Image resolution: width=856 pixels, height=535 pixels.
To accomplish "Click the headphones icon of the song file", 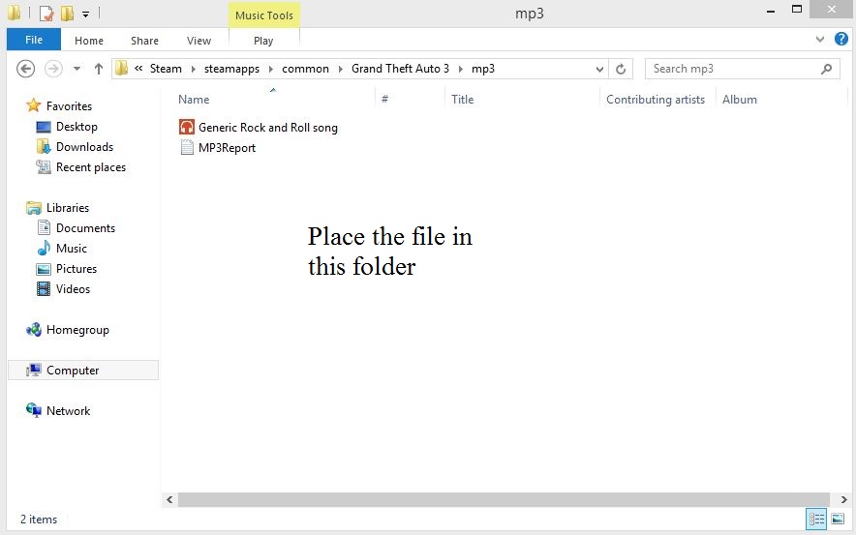I will click(187, 127).
